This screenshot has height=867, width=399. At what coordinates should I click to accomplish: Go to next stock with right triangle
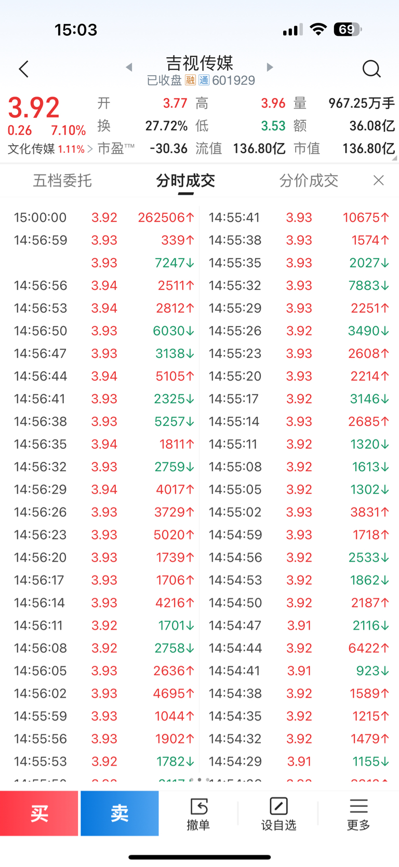coord(270,67)
